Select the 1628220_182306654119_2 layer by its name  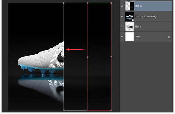tap(146, 16)
